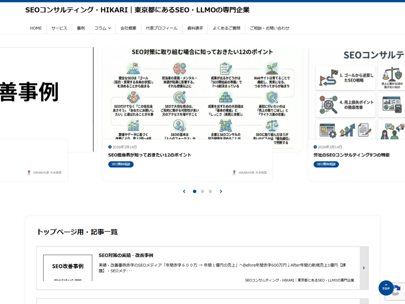Click clock icon on SEO担当者 card date

(110, 147)
